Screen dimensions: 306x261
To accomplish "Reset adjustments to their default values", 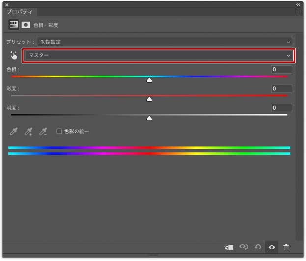I will click(x=258, y=247).
